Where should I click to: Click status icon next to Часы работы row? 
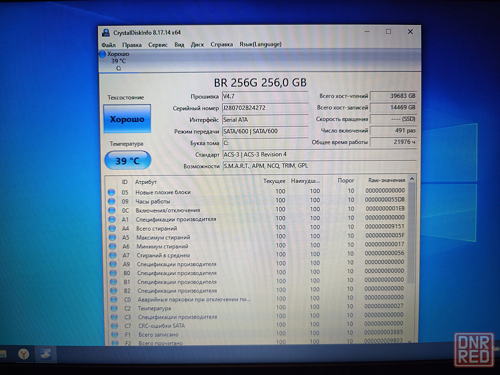pos(111,201)
